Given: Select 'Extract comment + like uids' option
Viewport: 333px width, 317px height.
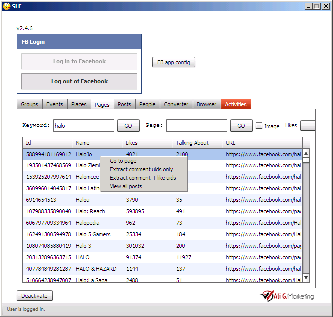Looking at the screenshot, I should [x=144, y=178].
